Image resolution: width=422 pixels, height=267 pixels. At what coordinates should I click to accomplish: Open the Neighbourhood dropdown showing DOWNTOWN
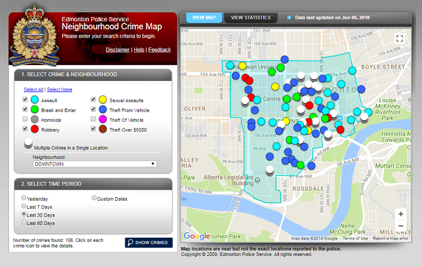pyautogui.click(x=95, y=164)
